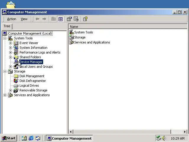Screen dimensions: 189x142
Task: Click the Device Manager icon in tree
Action: (x=16, y=62)
